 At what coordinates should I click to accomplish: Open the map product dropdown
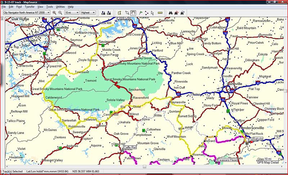(x=49, y=13)
